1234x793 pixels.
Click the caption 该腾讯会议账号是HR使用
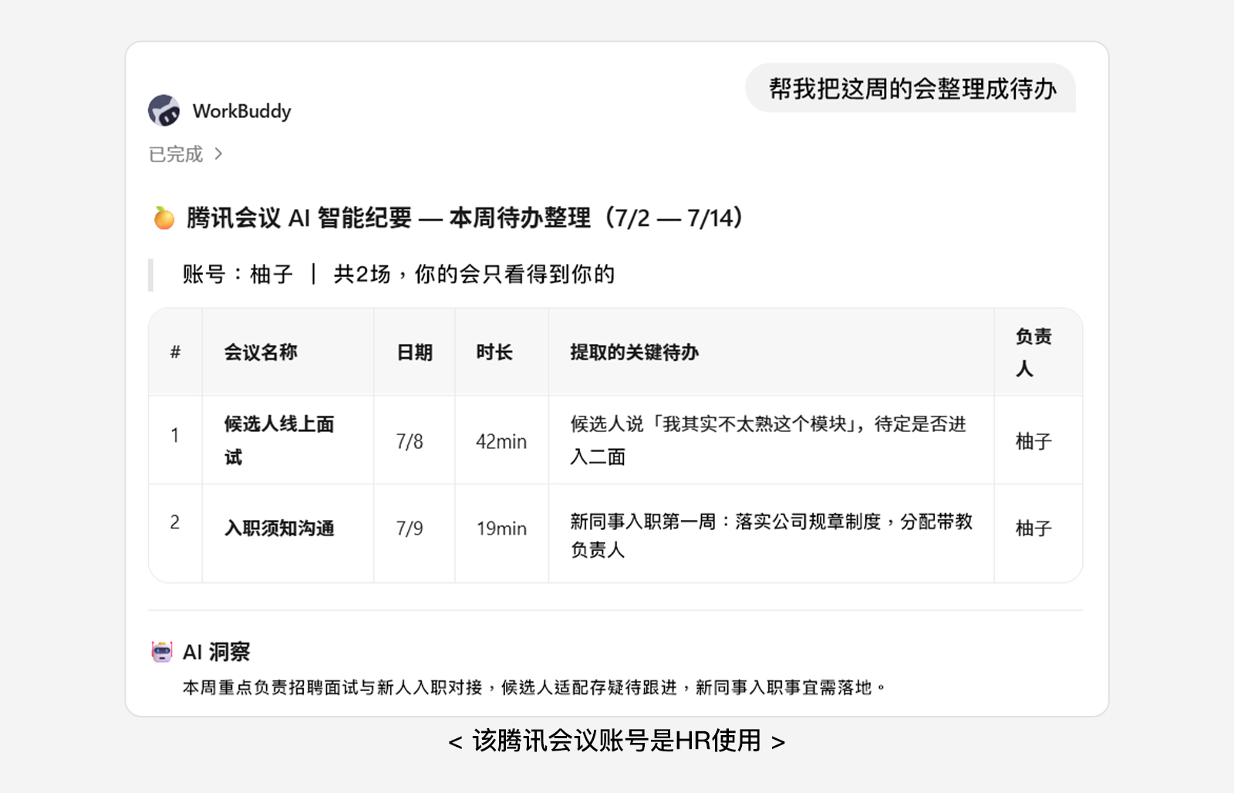pyautogui.click(x=617, y=741)
